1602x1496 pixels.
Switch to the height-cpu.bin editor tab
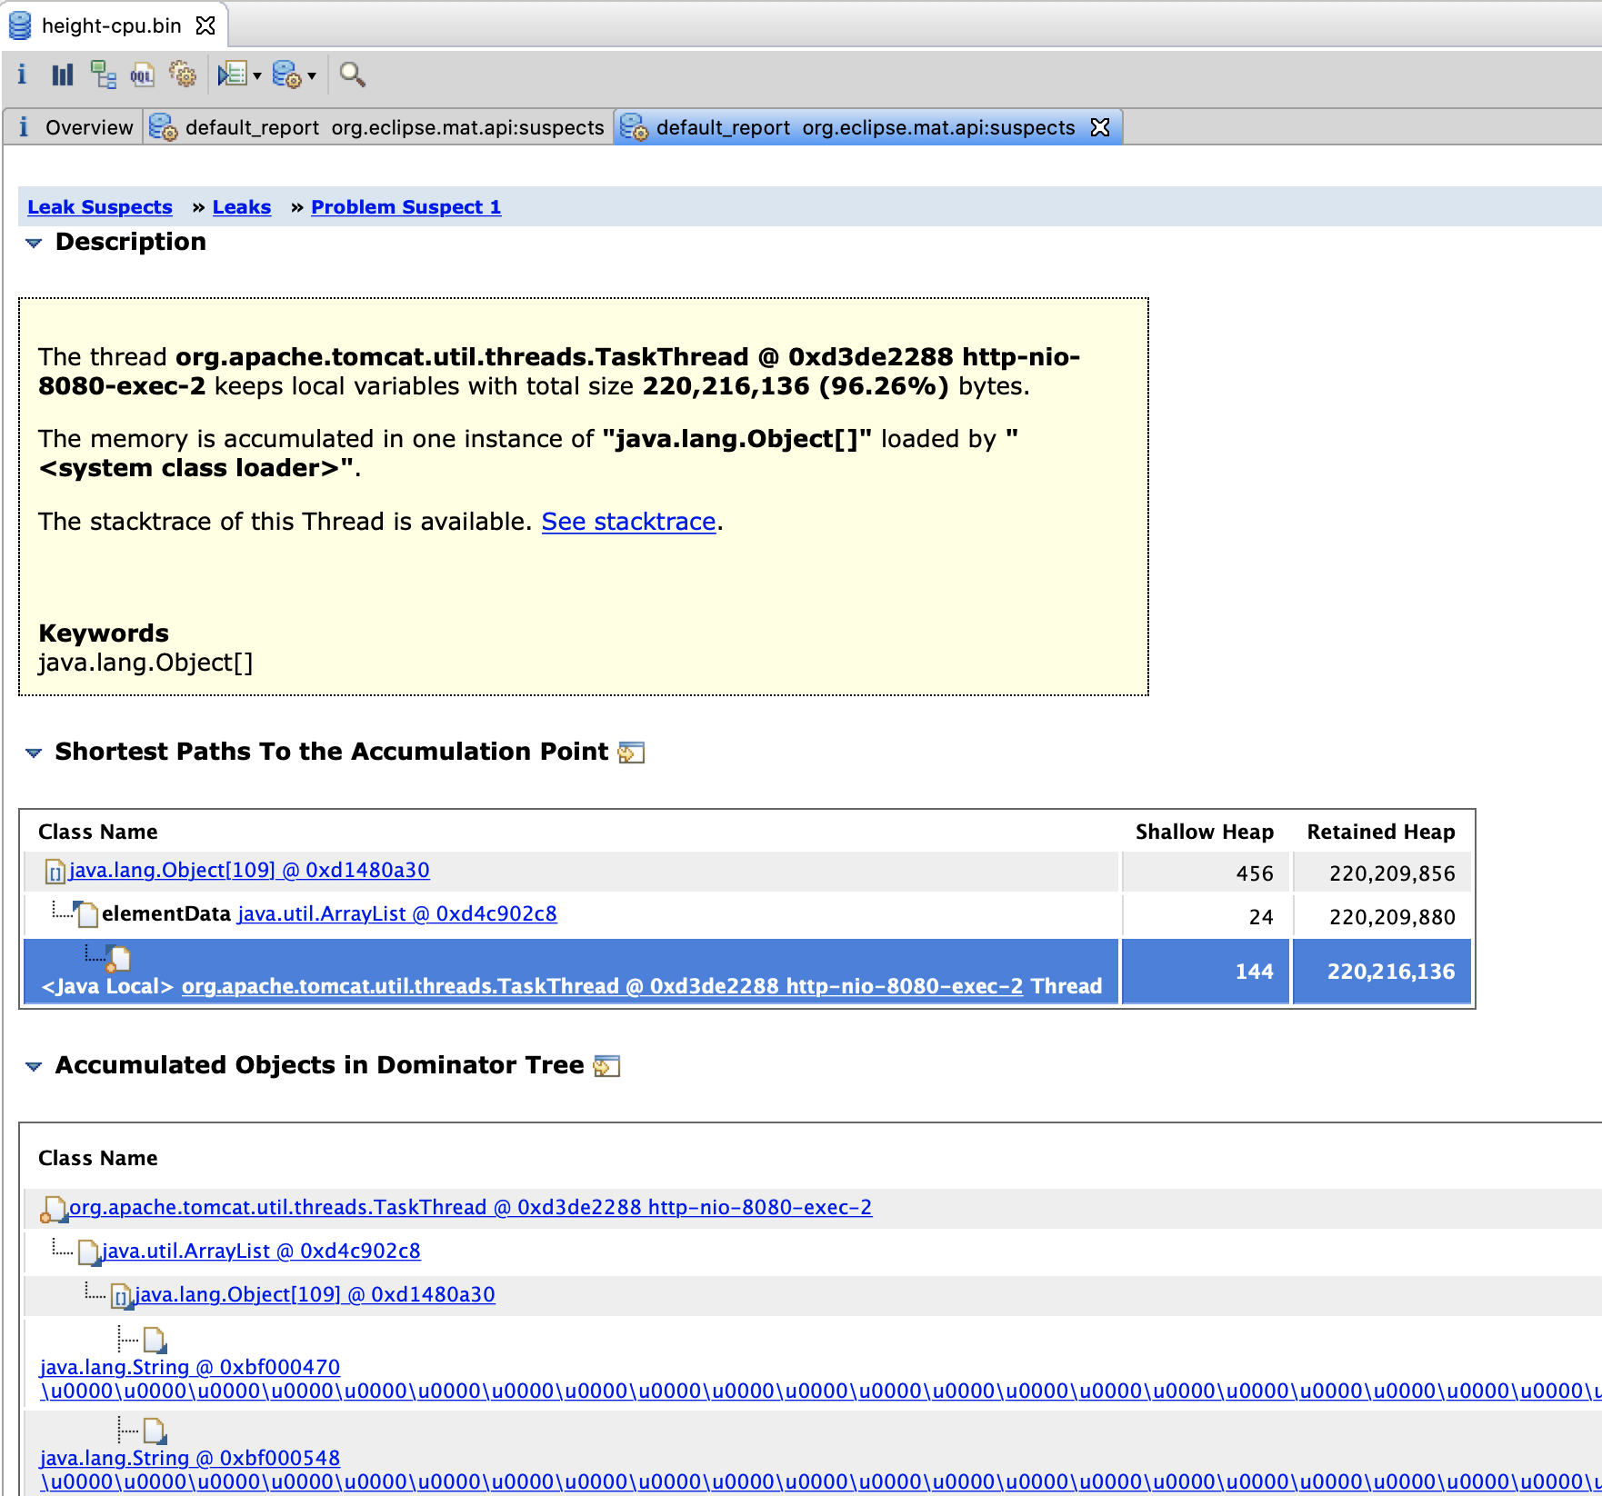coord(112,25)
